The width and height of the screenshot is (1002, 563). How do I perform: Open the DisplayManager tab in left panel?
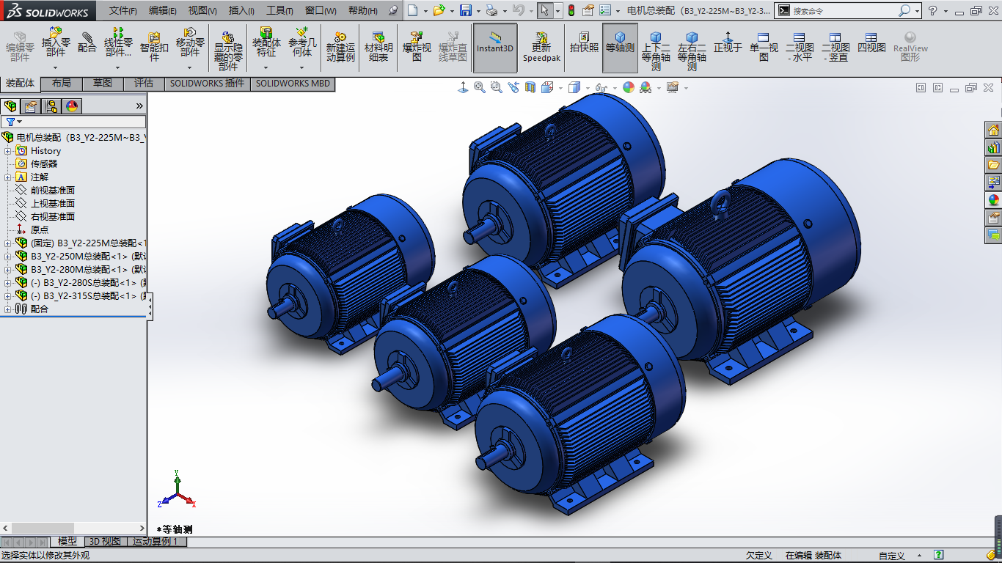pos(71,106)
